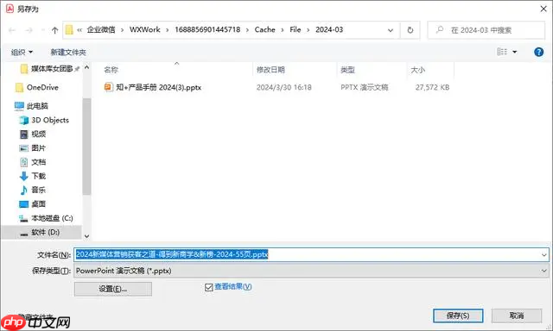Screen dimensions: 553x331
Task: Select File in the address path
Action: coord(296,29)
